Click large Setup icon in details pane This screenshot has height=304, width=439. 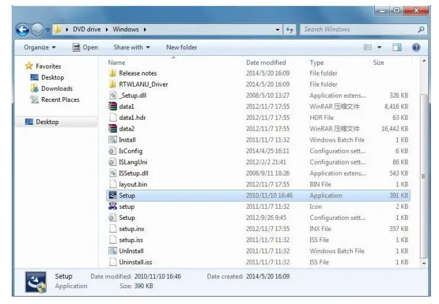click(x=36, y=283)
